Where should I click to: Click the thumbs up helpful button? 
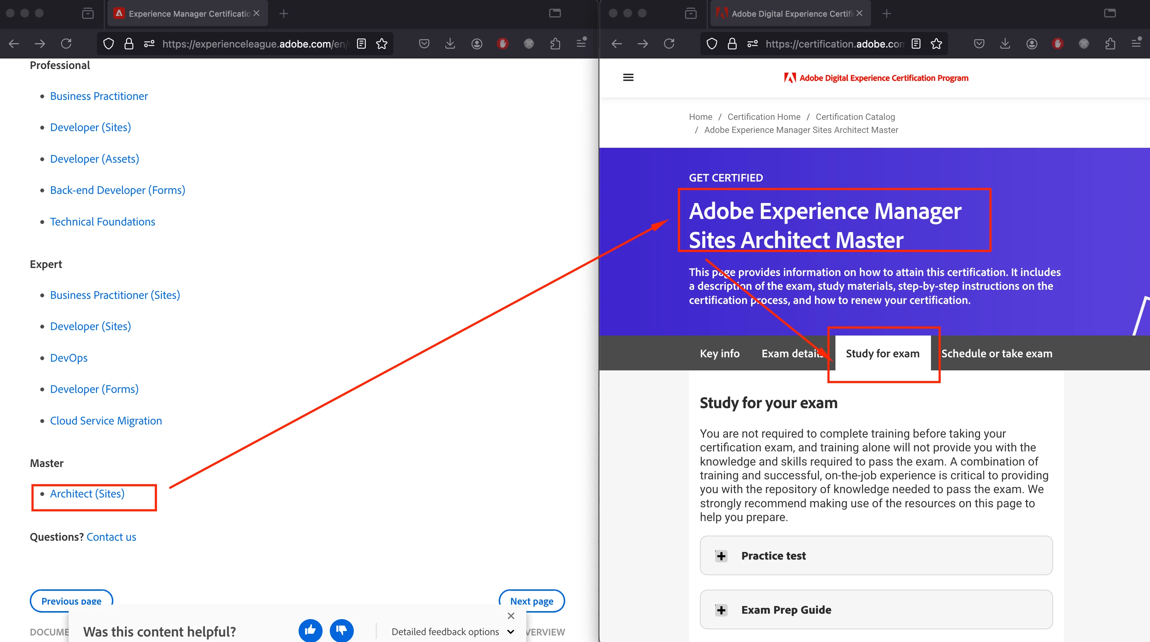pos(310,630)
